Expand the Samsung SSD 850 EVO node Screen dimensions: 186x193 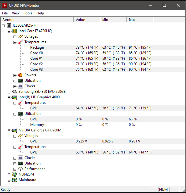tap(9, 92)
